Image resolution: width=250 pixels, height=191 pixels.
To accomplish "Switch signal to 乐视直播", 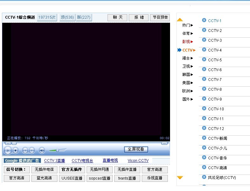I will [155, 178].
